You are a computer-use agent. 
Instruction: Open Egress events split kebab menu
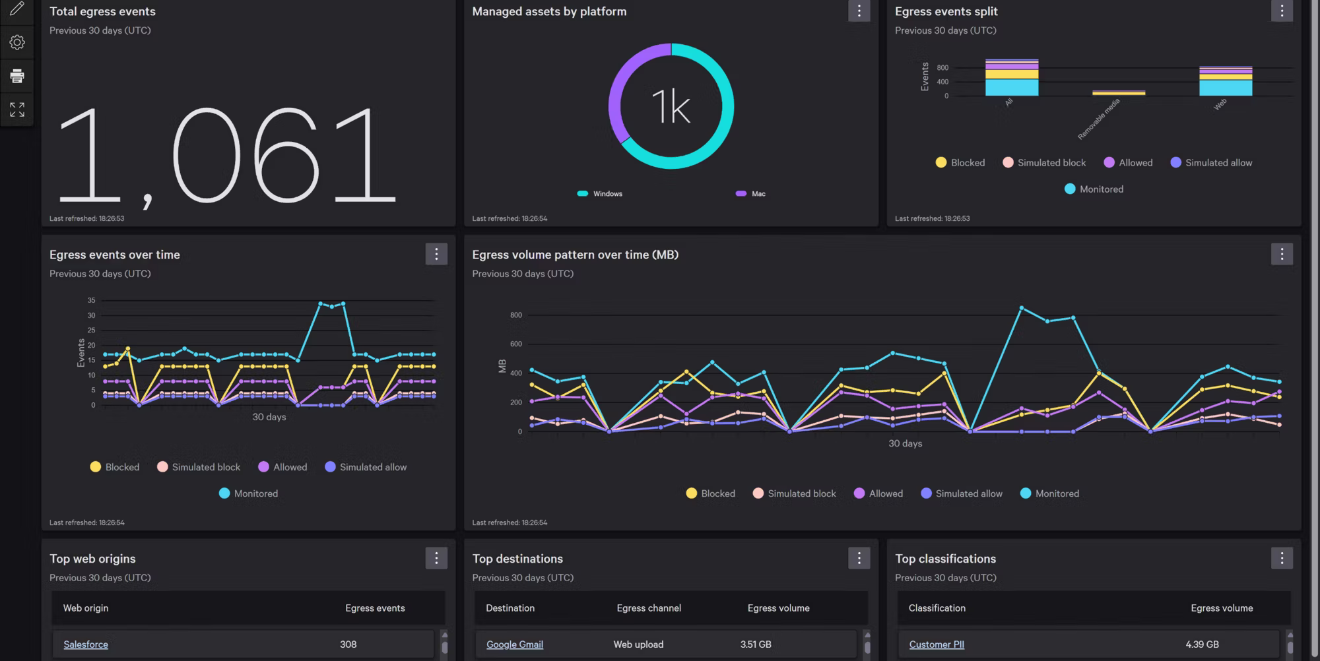click(x=1281, y=11)
